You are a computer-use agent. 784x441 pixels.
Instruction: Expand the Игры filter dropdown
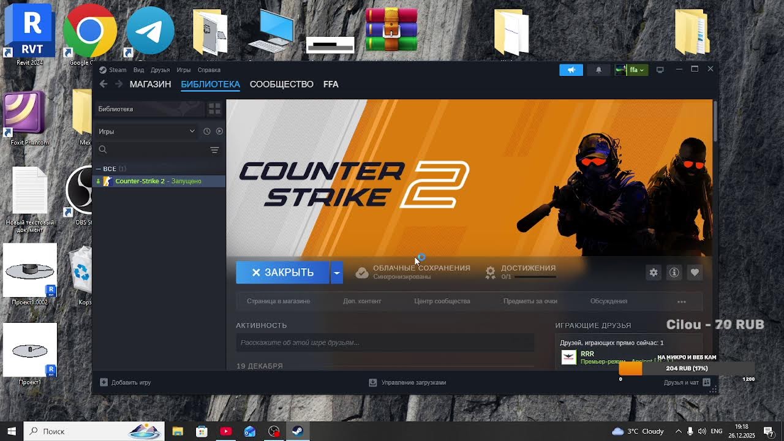(146, 131)
